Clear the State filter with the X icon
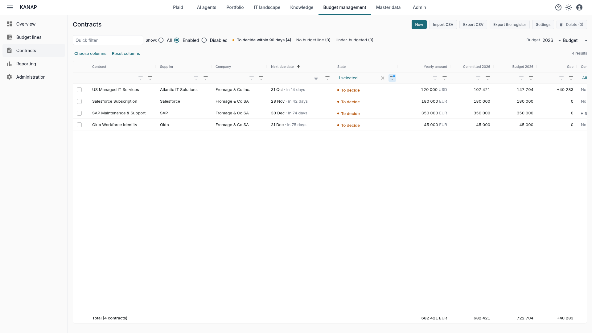The height and width of the screenshot is (333, 592). tap(383, 78)
